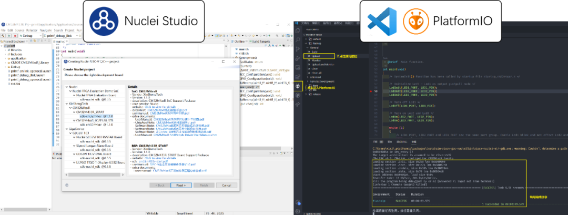Image resolution: width=568 pixels, height=215 pixels.
Task: Click the board tree horizontal scrollbar in dialog
Action: coord(95,175)
